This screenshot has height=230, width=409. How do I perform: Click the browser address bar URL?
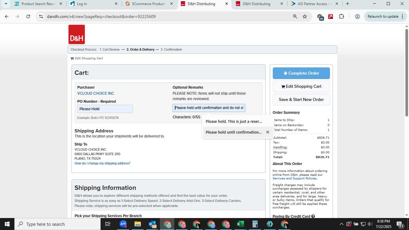[101, 16]
